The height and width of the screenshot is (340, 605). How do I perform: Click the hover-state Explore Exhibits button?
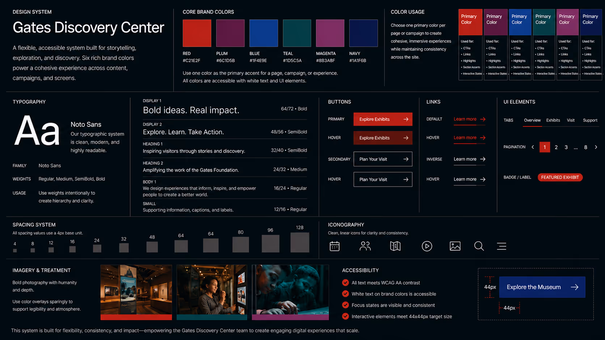(383, 138)
